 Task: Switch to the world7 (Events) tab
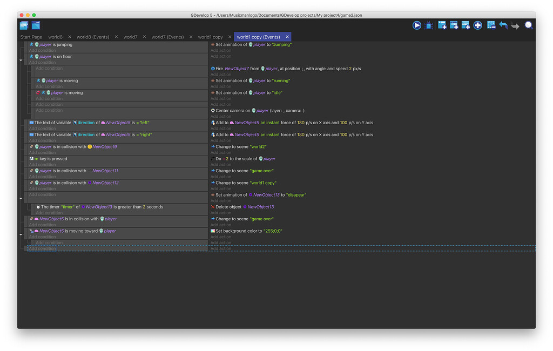[166, 37]
